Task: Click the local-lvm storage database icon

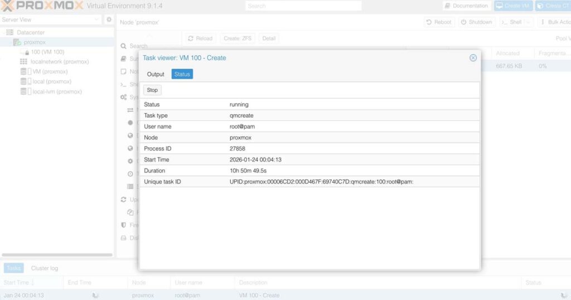Action: pos(23,91)
